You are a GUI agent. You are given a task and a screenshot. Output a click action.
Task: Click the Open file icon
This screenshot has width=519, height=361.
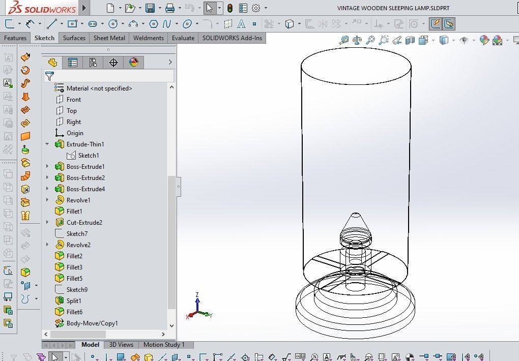click(x=130, y=8)
